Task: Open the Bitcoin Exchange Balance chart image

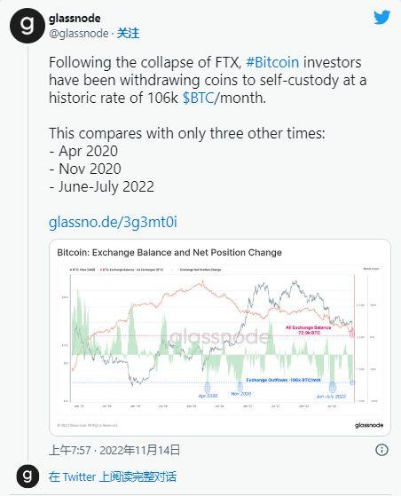Action: click(x=220, y=337)
